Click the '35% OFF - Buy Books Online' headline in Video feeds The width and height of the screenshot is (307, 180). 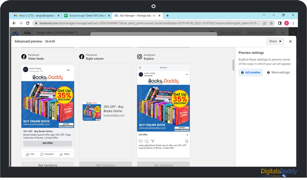click(x=38, y=131)
